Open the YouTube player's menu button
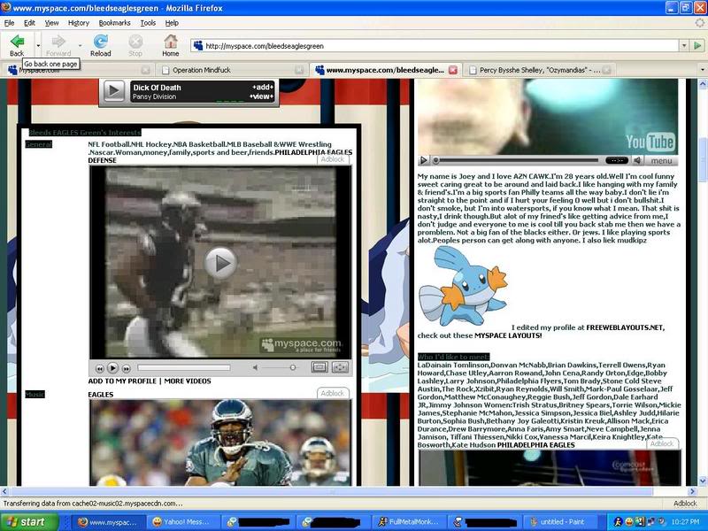The width and height of the screenshot is (708, 531). click(x=661, y=161)
